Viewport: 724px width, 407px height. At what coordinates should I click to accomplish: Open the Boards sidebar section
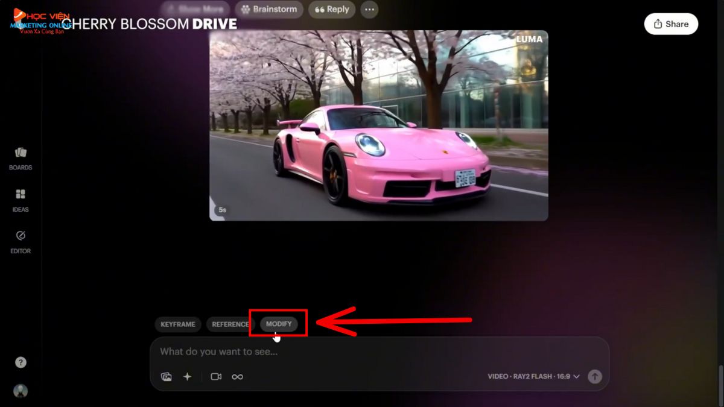click(21, 159)
